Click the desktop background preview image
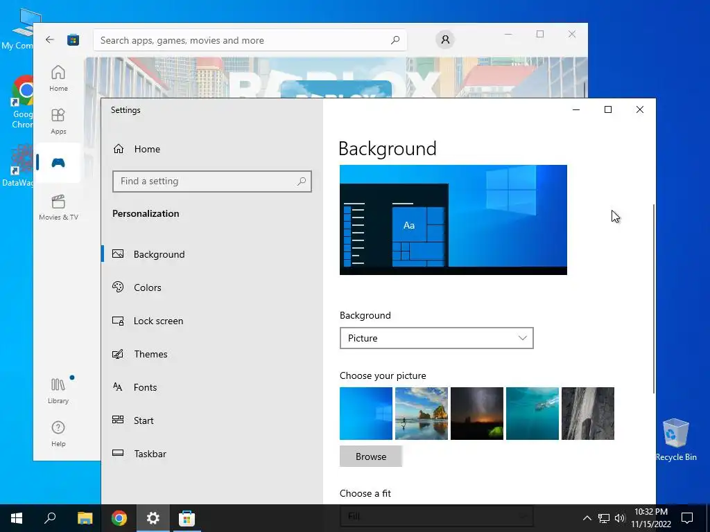 click(453, 220)
